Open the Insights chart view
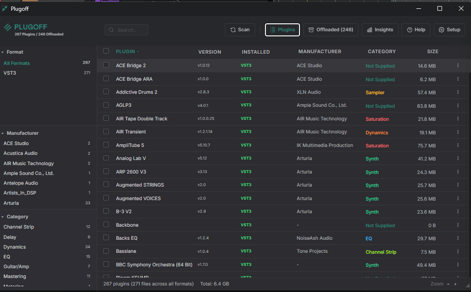 379,30
